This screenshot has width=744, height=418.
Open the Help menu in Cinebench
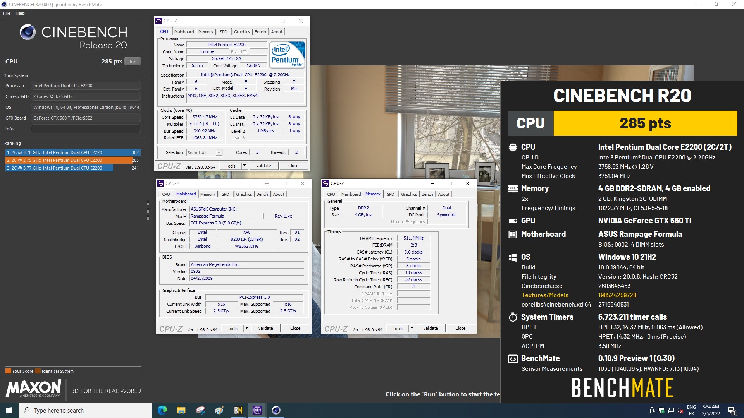(20, 13)
